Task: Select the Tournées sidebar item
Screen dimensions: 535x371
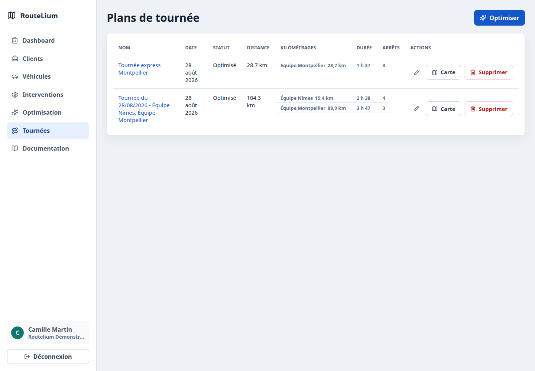Action: [x=48, y=131]
